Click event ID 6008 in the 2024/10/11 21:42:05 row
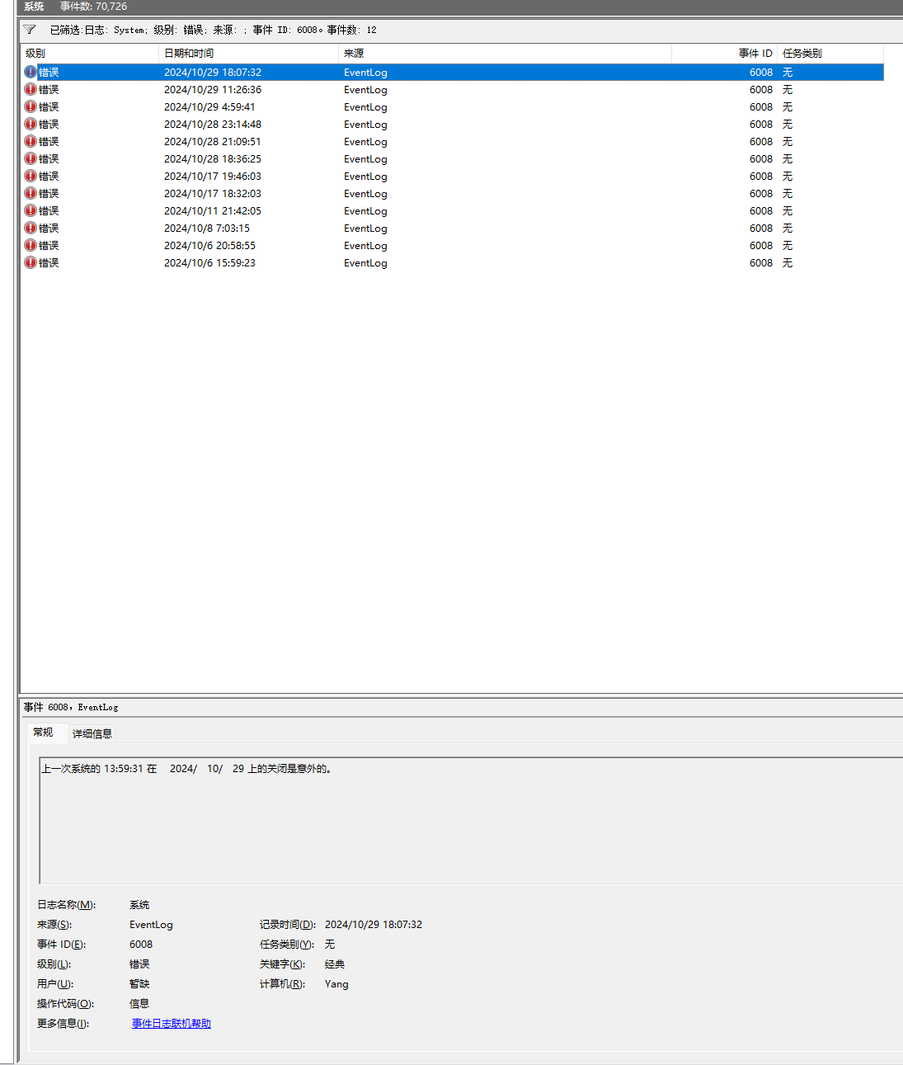903x1065 pixels. pyautogui.click(x=761, y=211)
